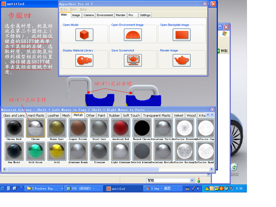Open the Environment tab
276x207 pixels.
pyautogui.click(x=105, y=15)
